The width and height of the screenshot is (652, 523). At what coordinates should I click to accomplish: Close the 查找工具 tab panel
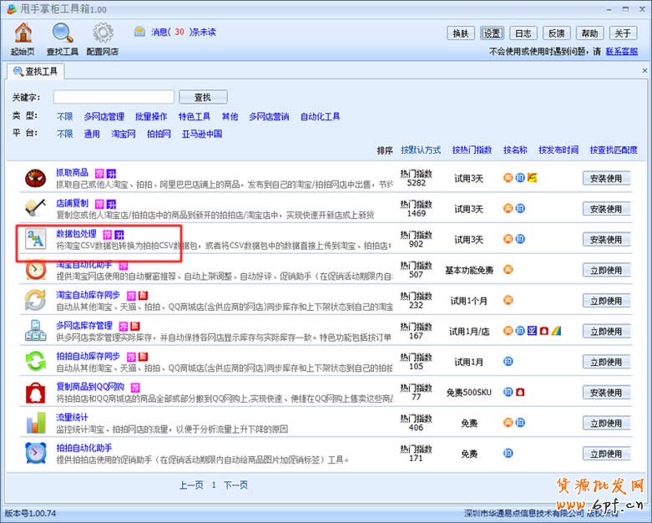pyautogui.click(x=644, y=71)
